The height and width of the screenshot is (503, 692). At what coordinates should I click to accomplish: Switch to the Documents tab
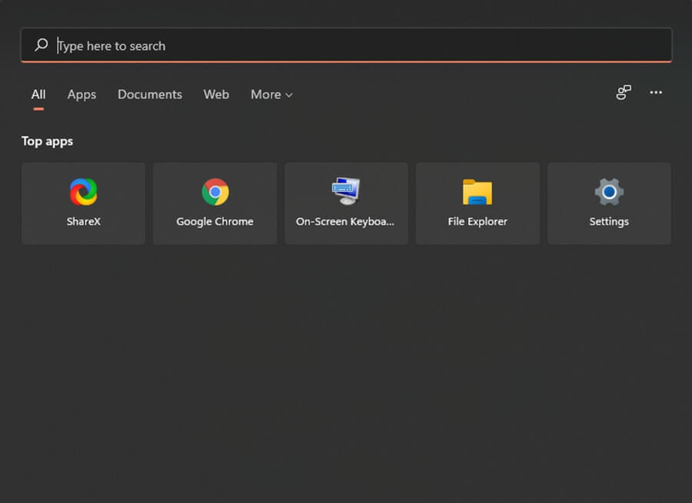[150, 94]
